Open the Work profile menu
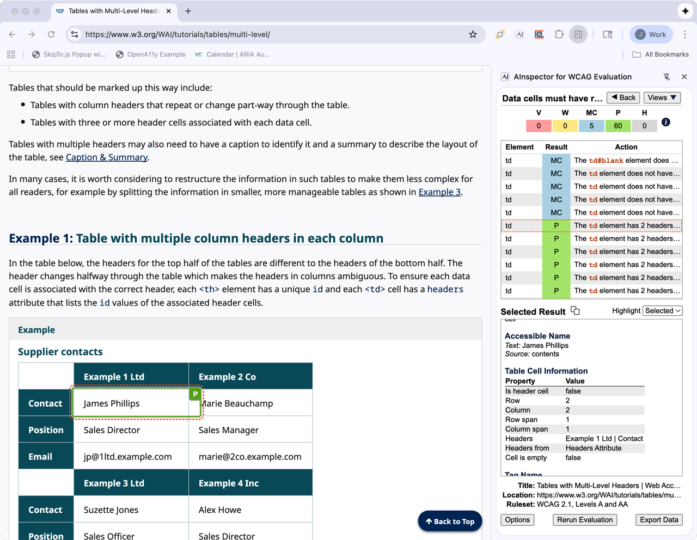The width and height of the screenshot is (697, 540). coord(651,34)
